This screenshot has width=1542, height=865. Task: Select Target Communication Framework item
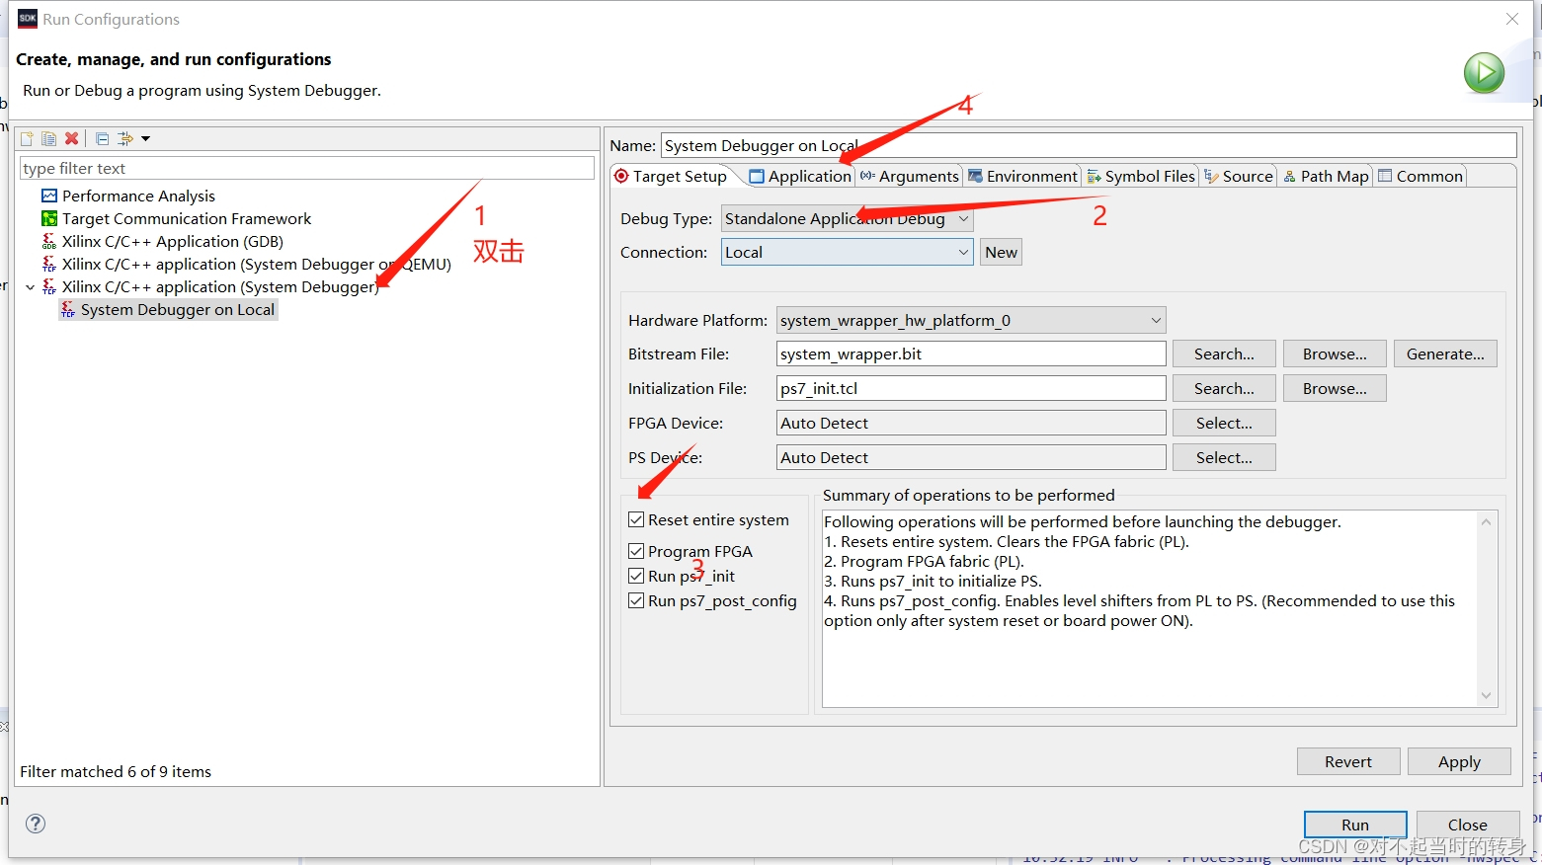[187, 218]
